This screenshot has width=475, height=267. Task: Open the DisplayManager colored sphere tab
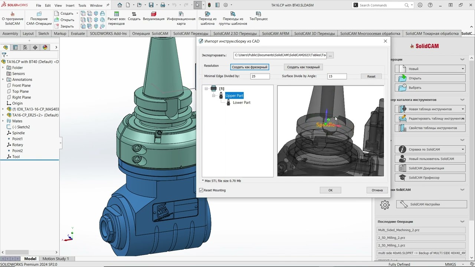(x=45, y=47)
